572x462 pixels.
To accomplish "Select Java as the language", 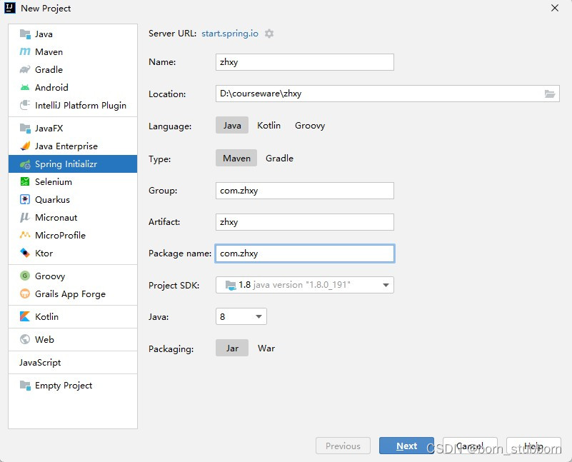I will 232,126.
